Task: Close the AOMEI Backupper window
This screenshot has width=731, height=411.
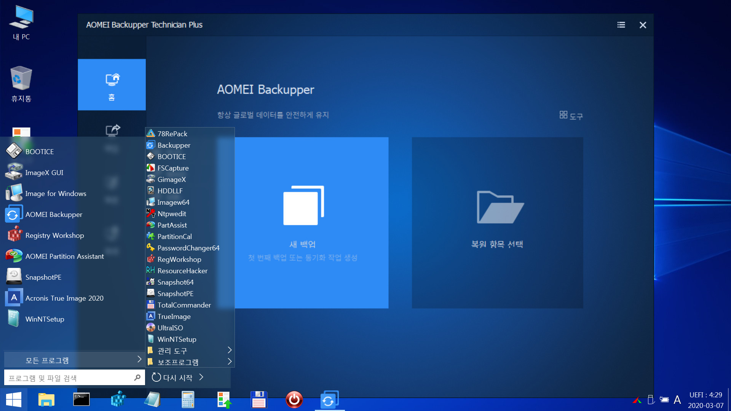Action: pos(643,25)
